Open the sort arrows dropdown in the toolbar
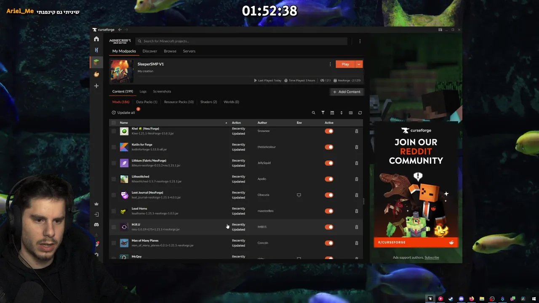The image size is (539, 303). [x=342, y=113]
